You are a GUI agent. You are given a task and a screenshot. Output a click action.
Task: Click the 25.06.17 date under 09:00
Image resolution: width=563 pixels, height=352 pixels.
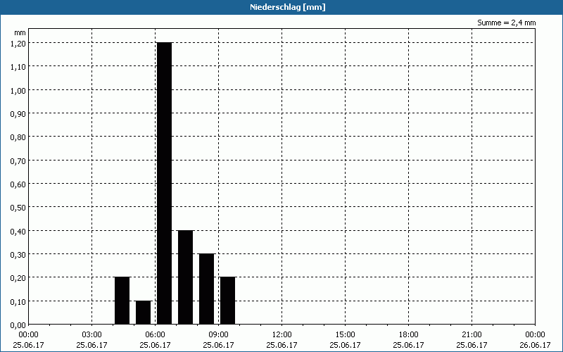218,345
